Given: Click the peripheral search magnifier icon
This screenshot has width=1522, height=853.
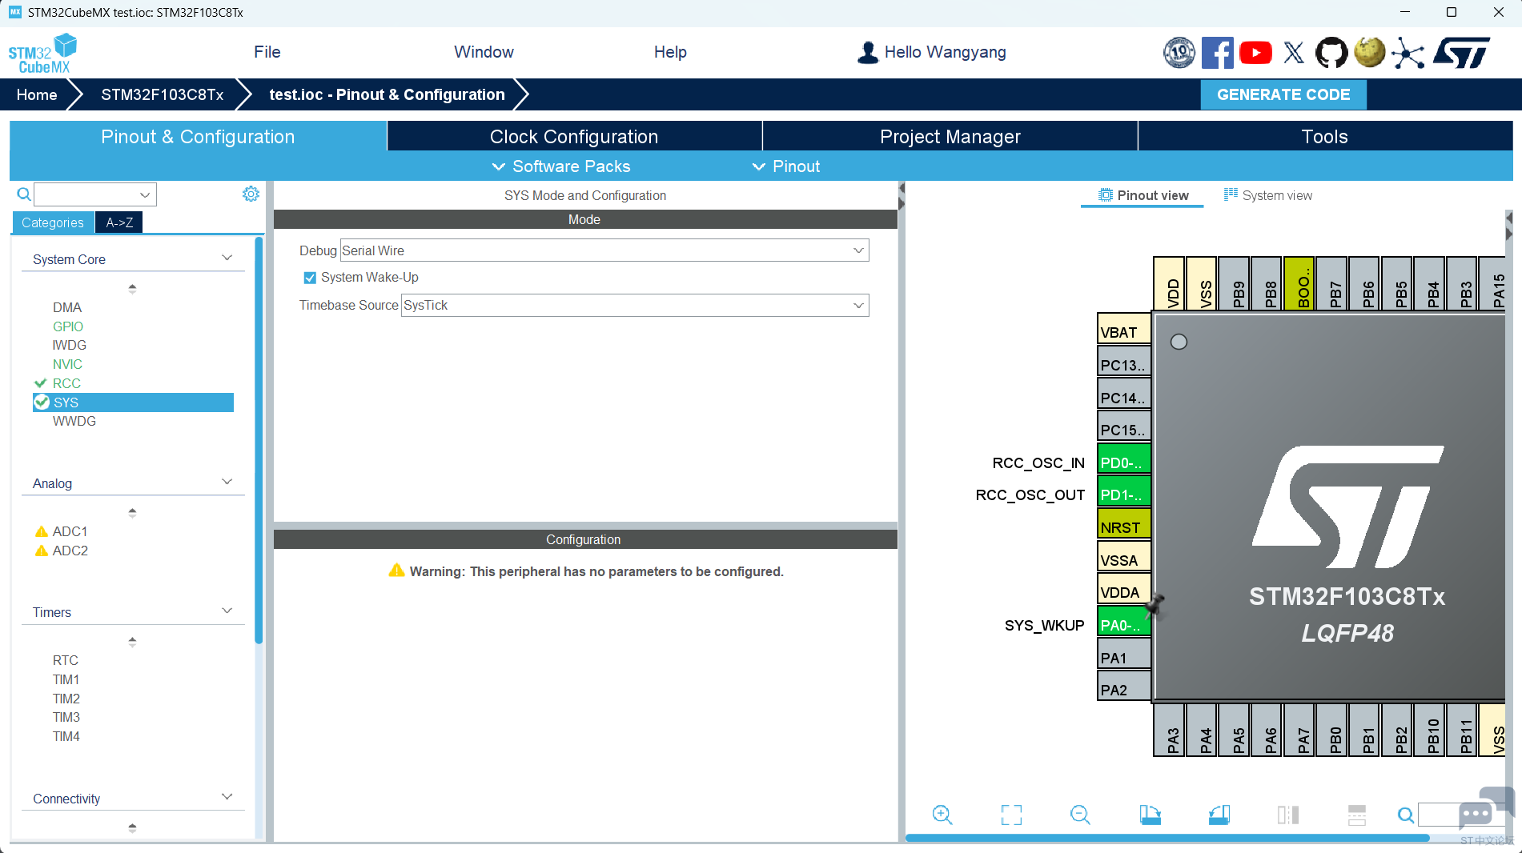Looking at the screenshot, I should 24,194.
